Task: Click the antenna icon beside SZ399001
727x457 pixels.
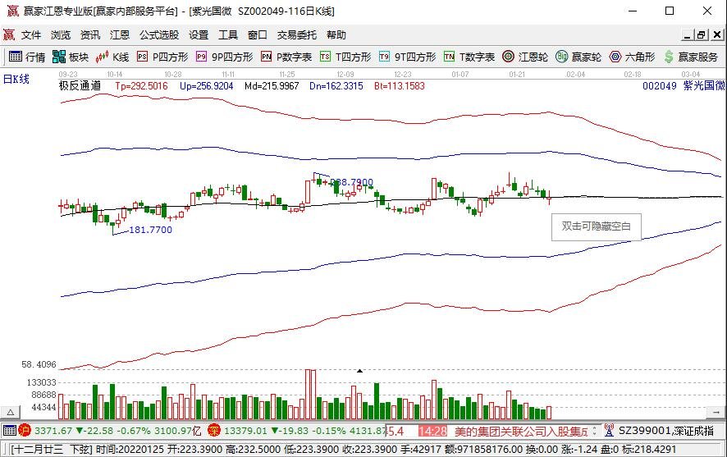Action: 609,431
